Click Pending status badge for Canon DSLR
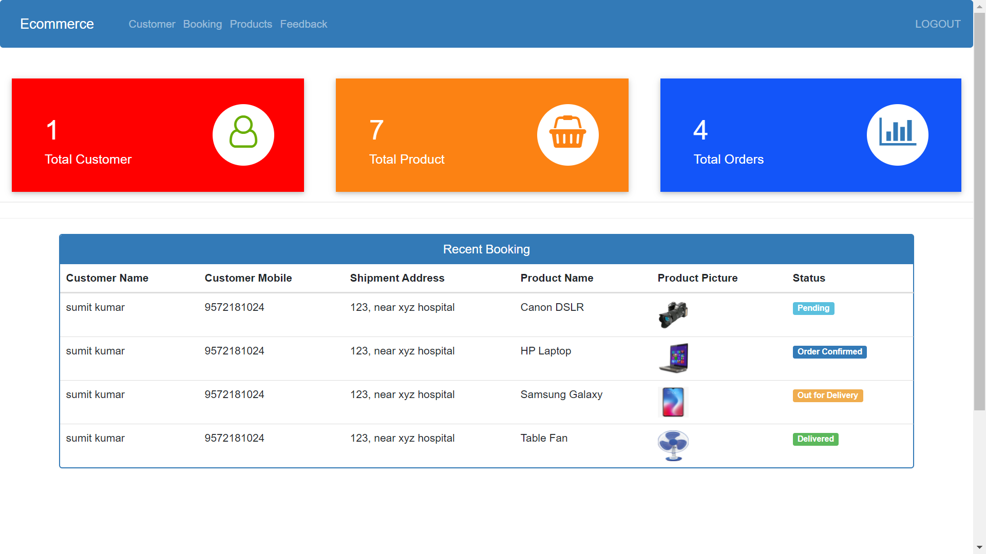The width and height of the screenshot is (986, 554). coord(813,307)
